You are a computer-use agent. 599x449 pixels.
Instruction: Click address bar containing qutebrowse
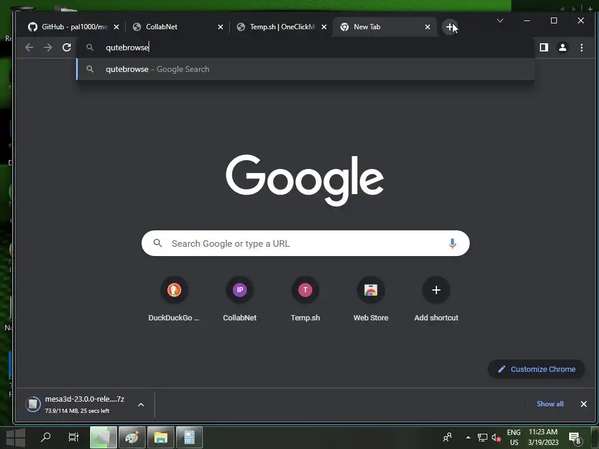pyautogui.click(x=305, y=47)
